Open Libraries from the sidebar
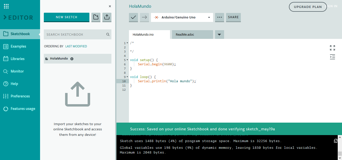 click(x=18, y=59)
